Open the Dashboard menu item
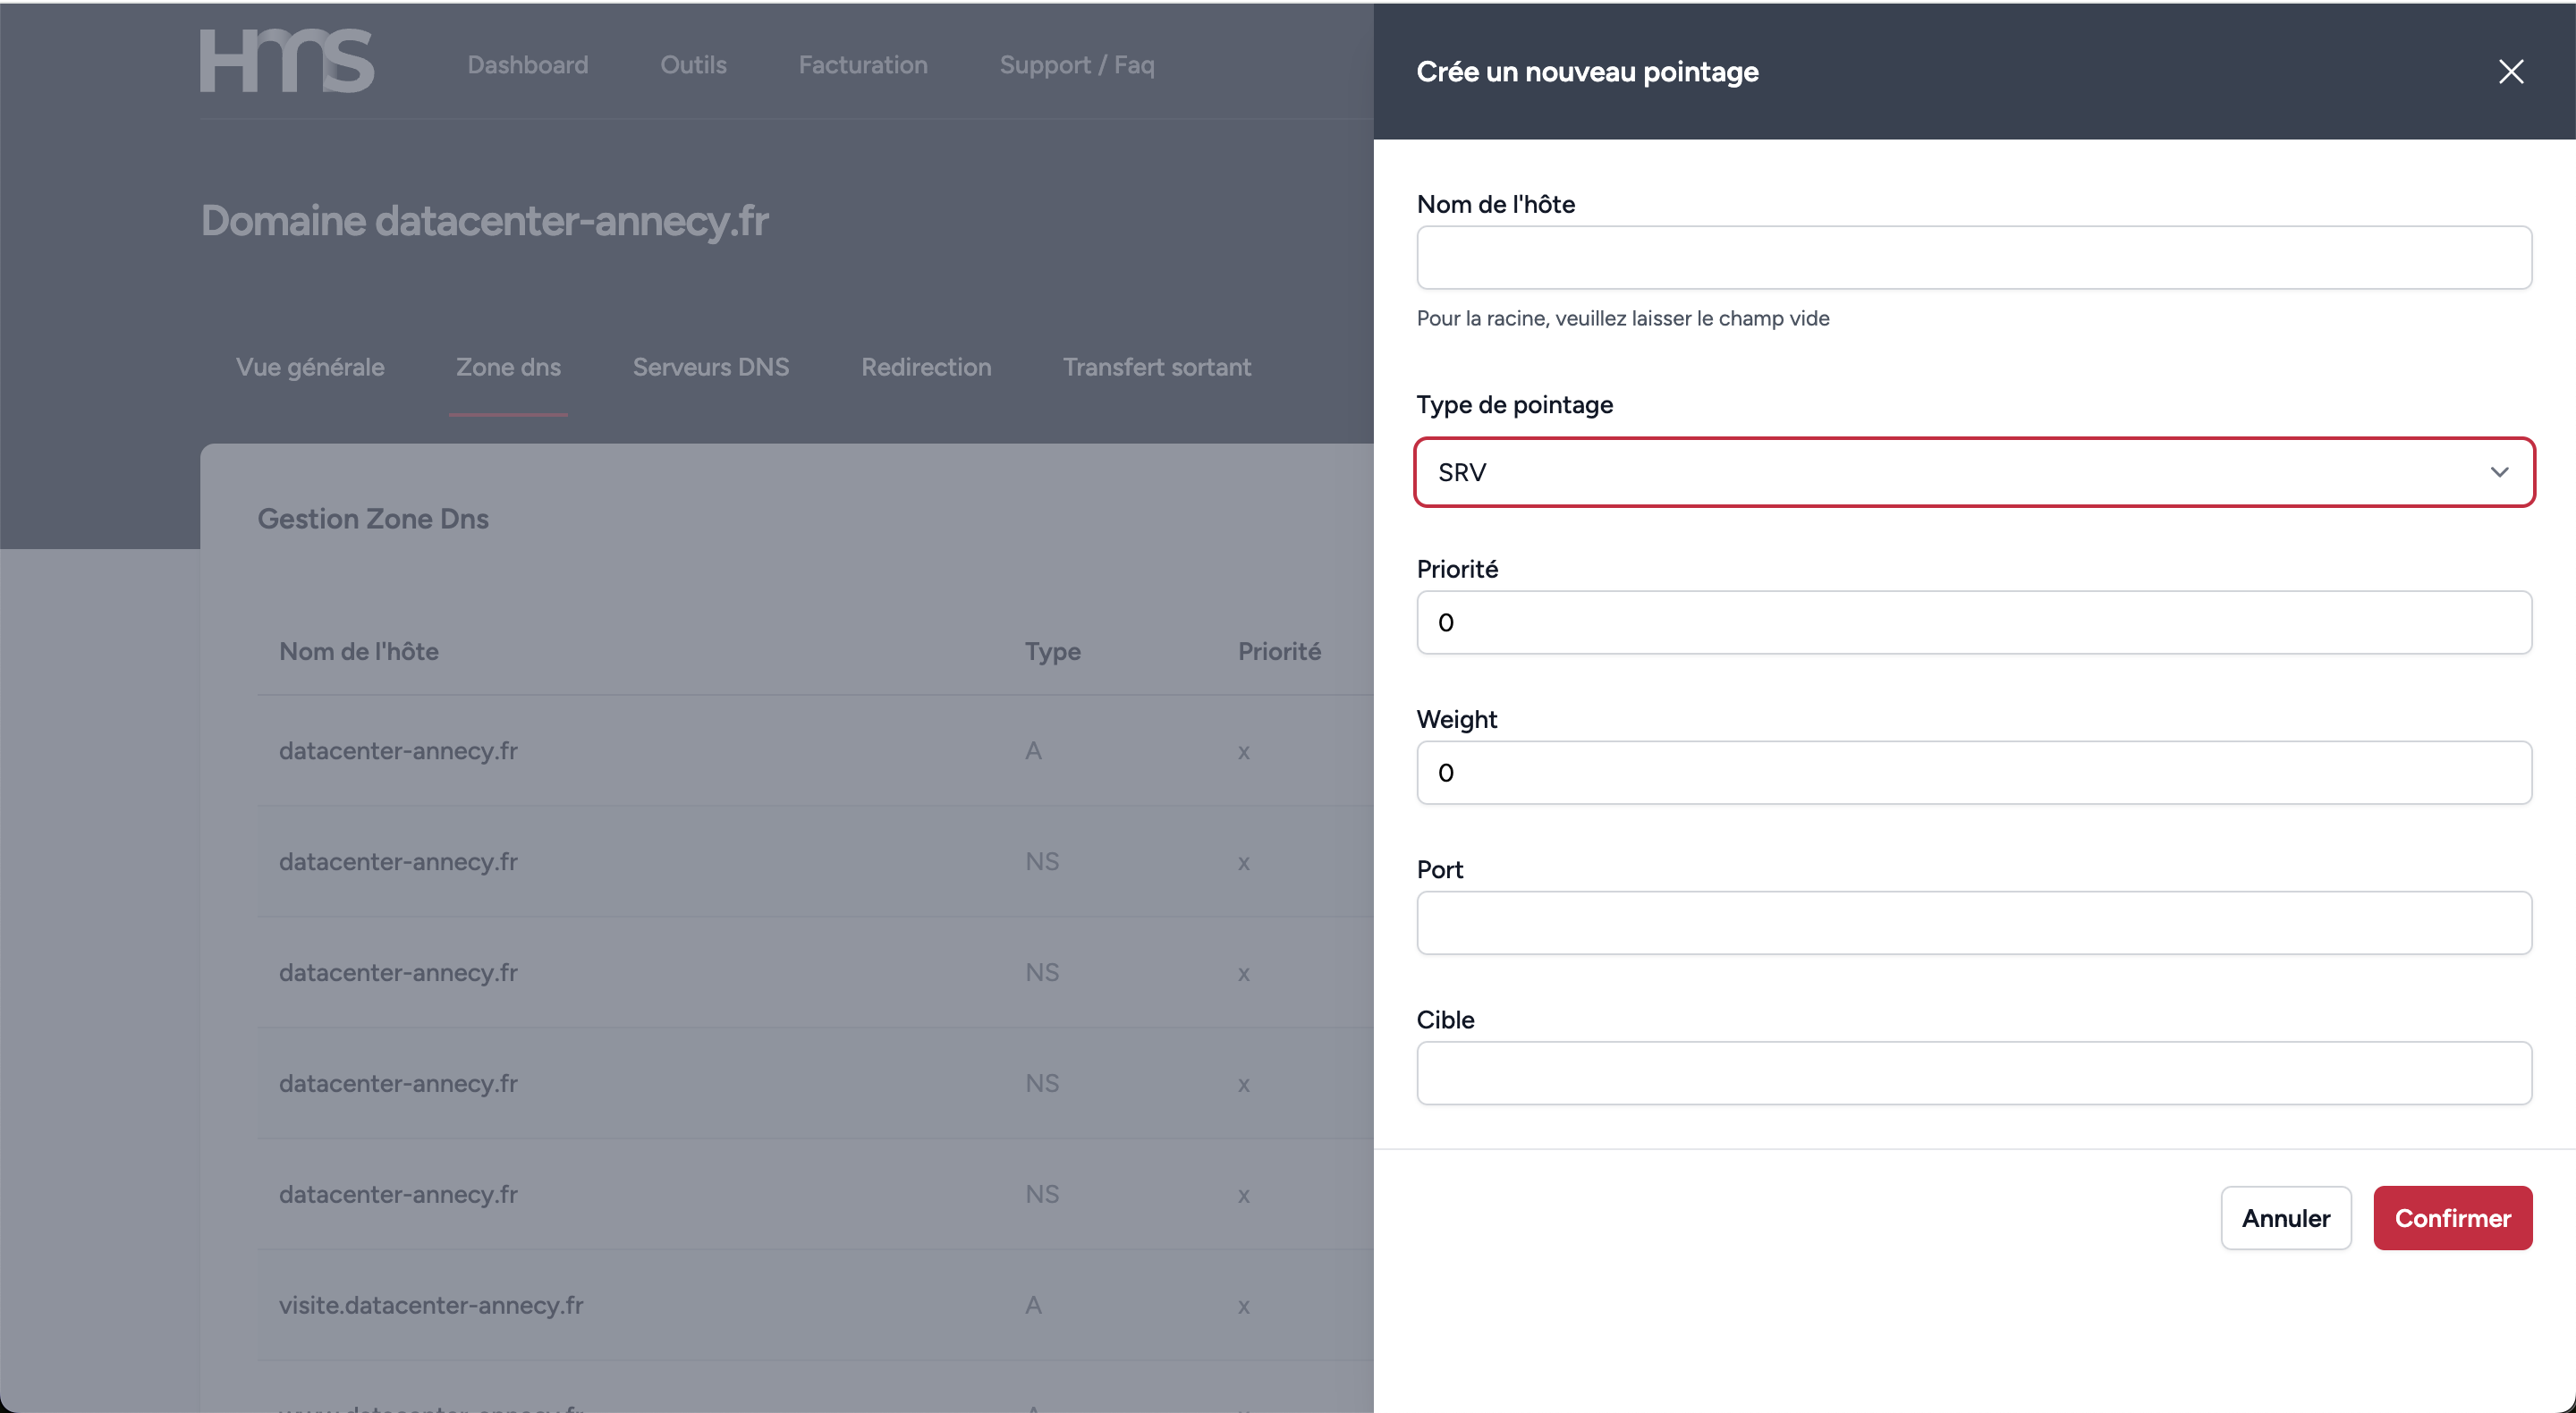The width and height of the screenshot is (2576, 1413). coord(527,65)
